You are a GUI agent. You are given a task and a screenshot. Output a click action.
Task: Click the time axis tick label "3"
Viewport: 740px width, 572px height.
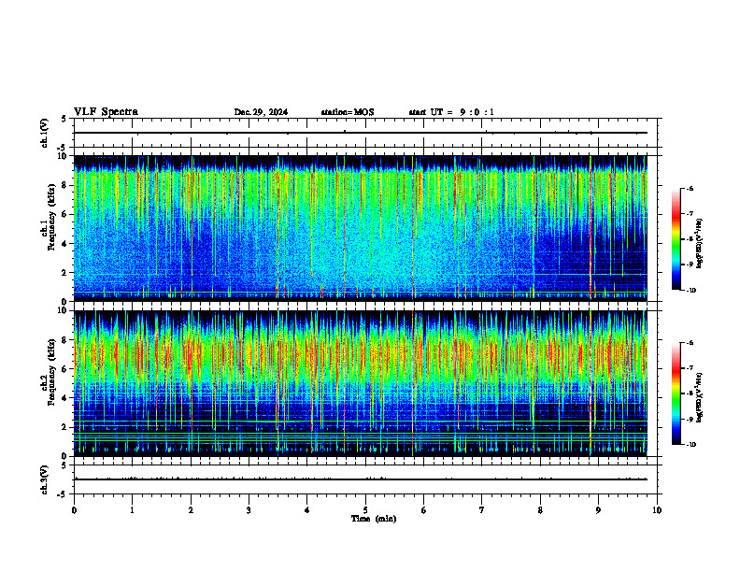(x=249, y=510)
